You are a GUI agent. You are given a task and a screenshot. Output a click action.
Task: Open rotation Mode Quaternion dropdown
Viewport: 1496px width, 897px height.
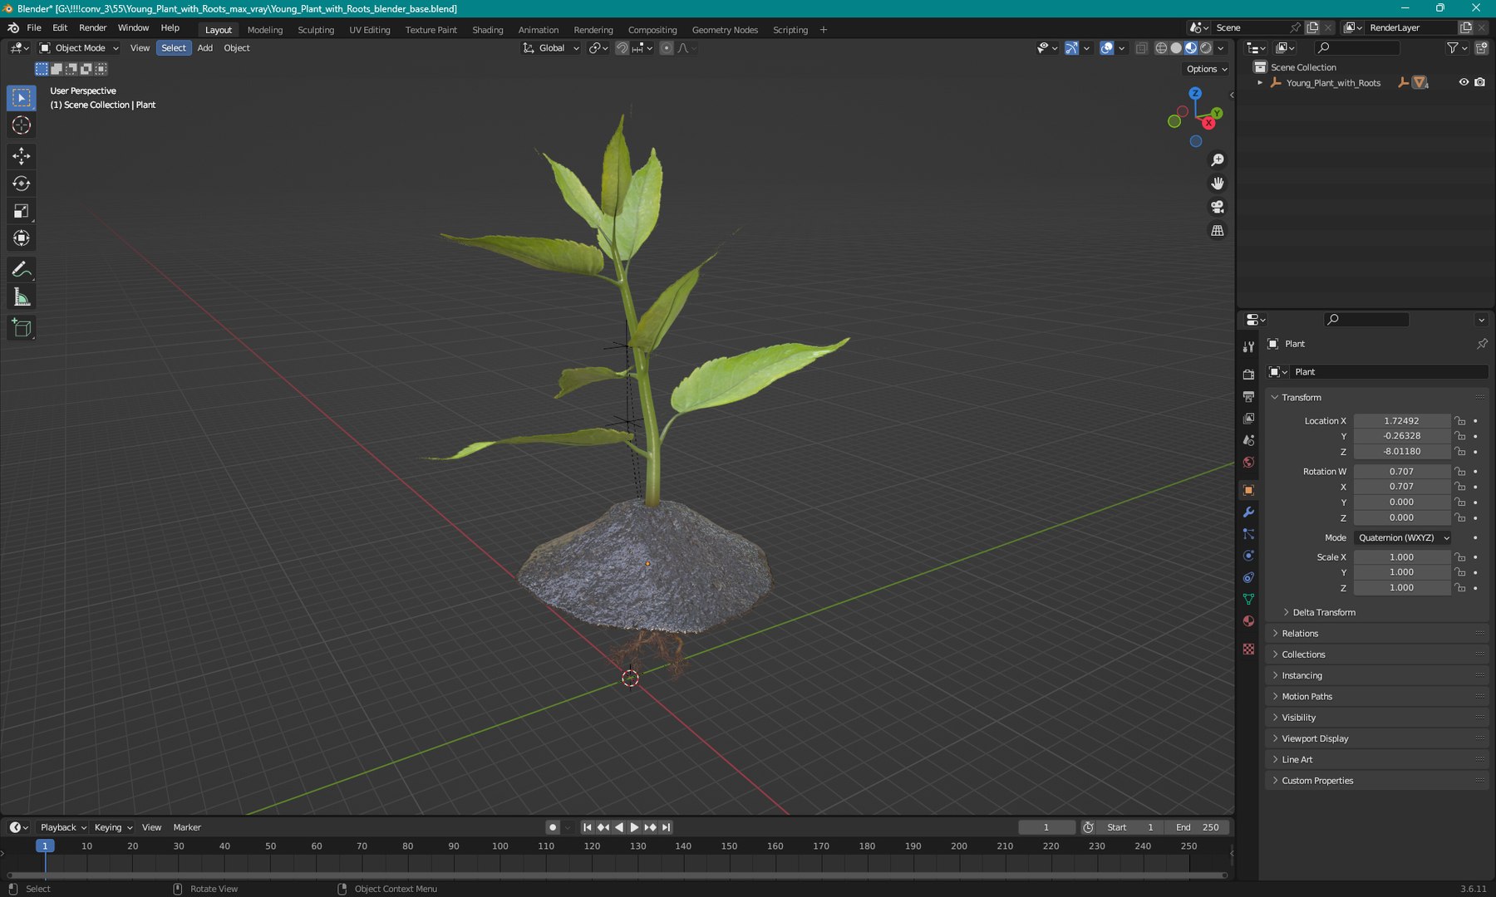1403,538
